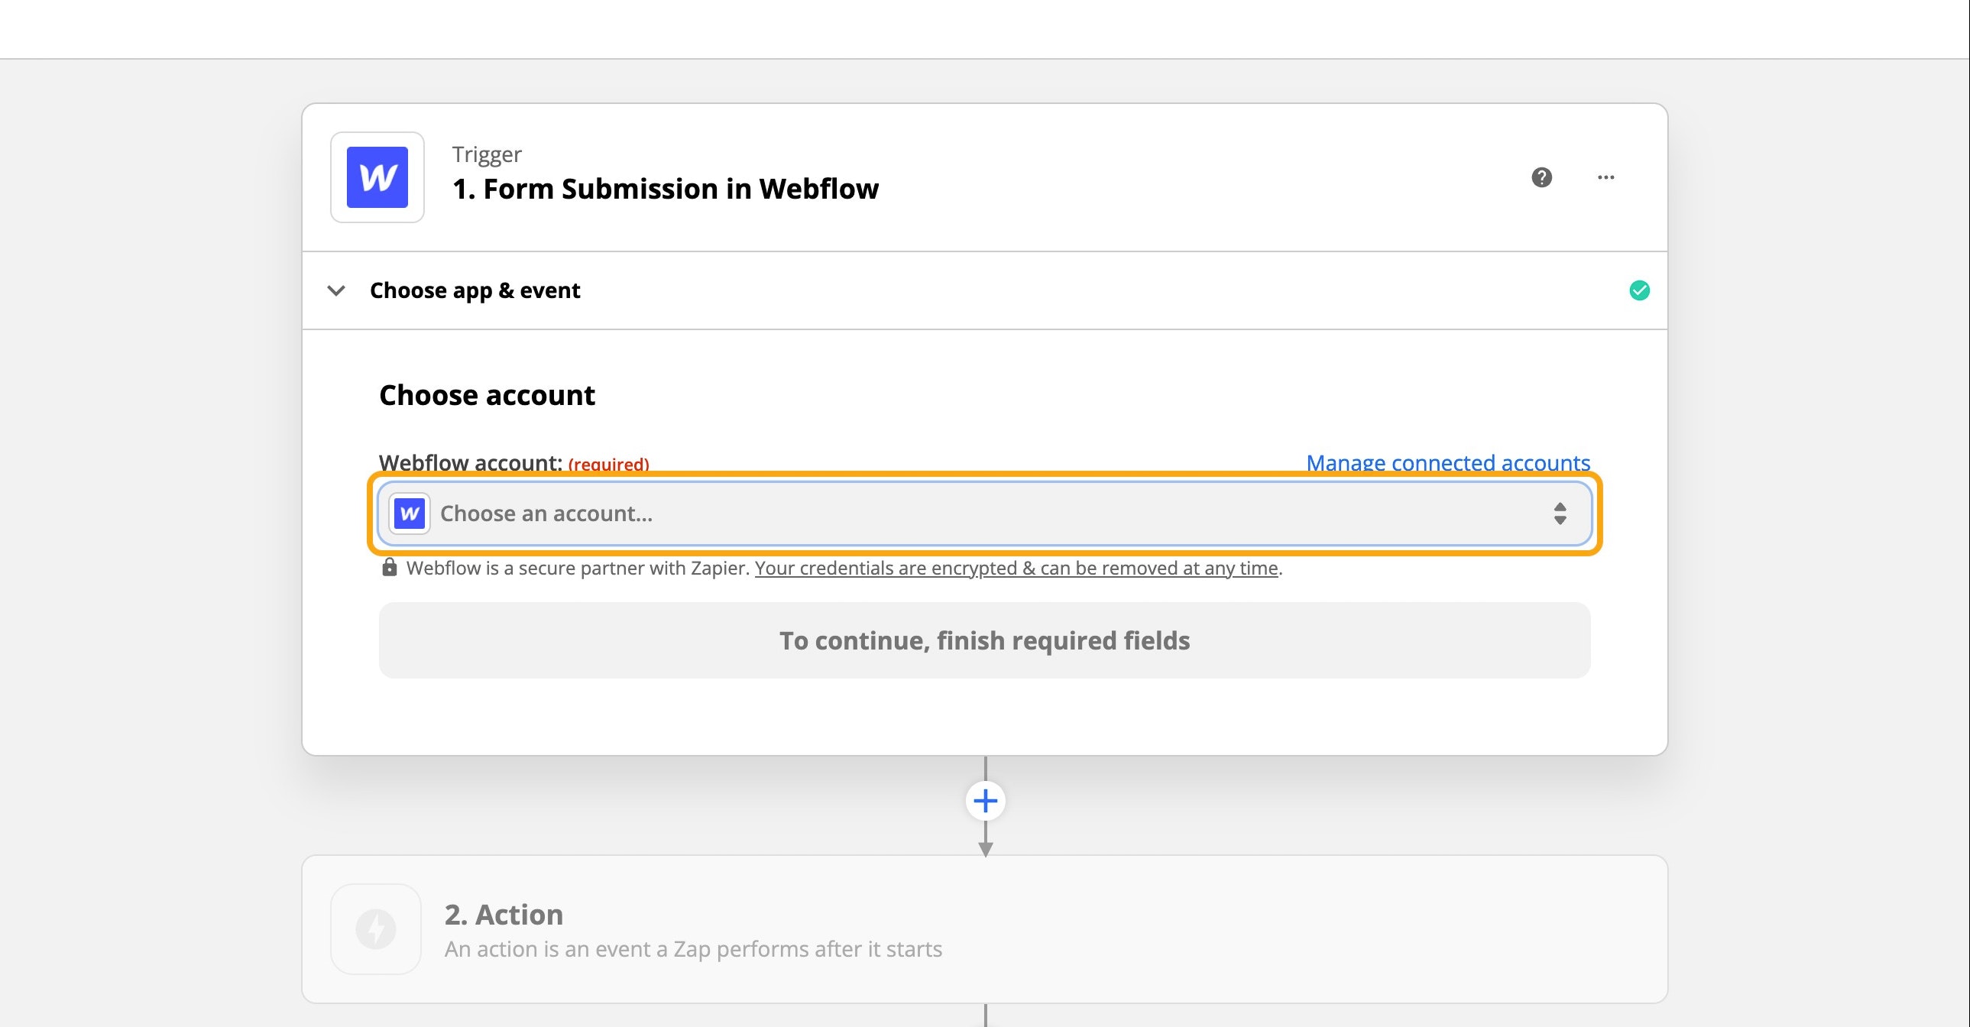
Task: Click the green completed checkmark icon
Action: (x=1639, y=290)
